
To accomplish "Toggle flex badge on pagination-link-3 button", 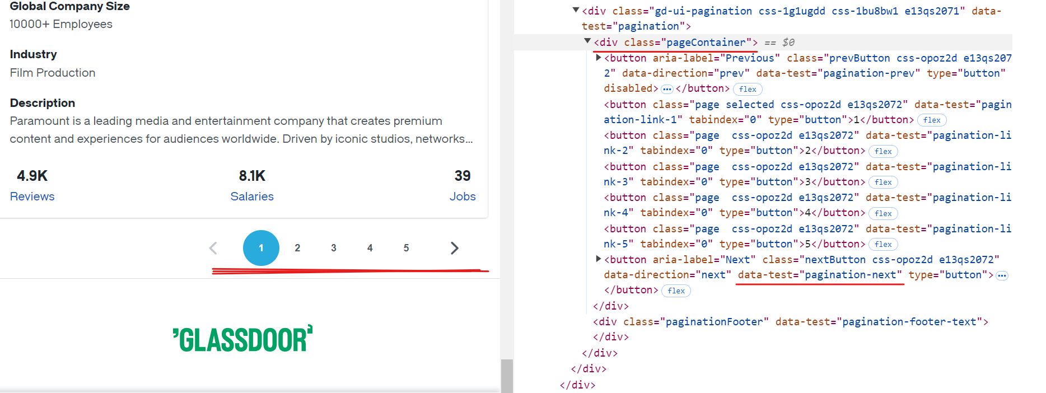I will pyautogui.click(x=883, y=182).
